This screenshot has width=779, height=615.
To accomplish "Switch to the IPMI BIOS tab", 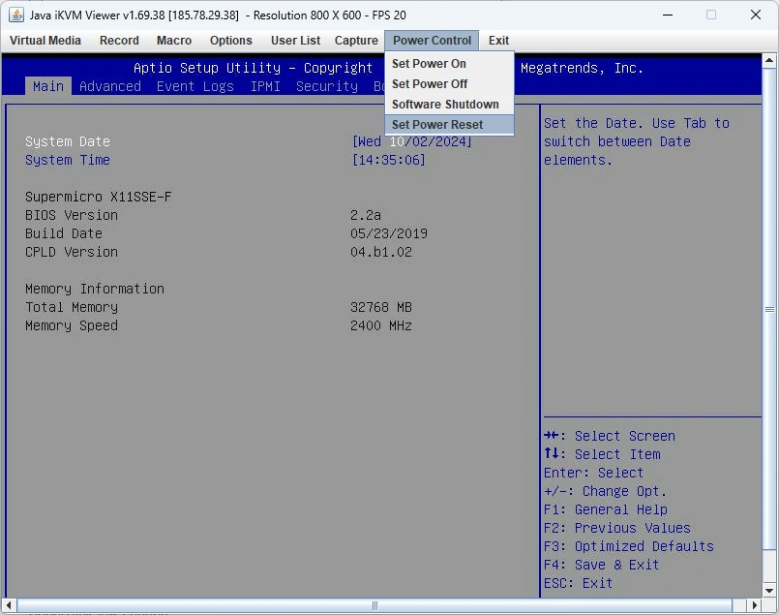I will click(265, 86).
